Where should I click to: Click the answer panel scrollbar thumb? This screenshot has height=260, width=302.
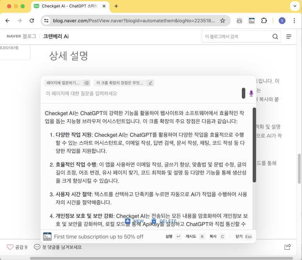click(254, 145)
